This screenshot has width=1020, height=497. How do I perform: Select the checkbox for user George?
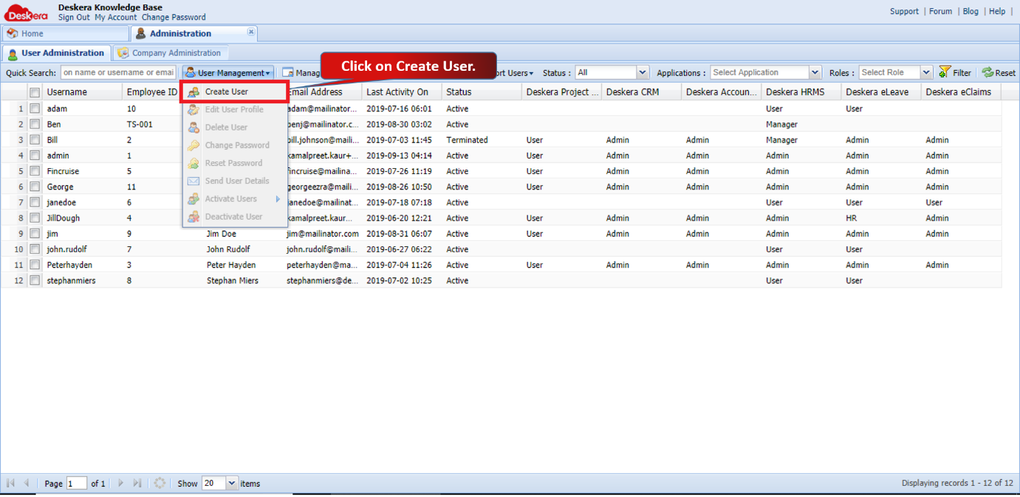point(35,187)
